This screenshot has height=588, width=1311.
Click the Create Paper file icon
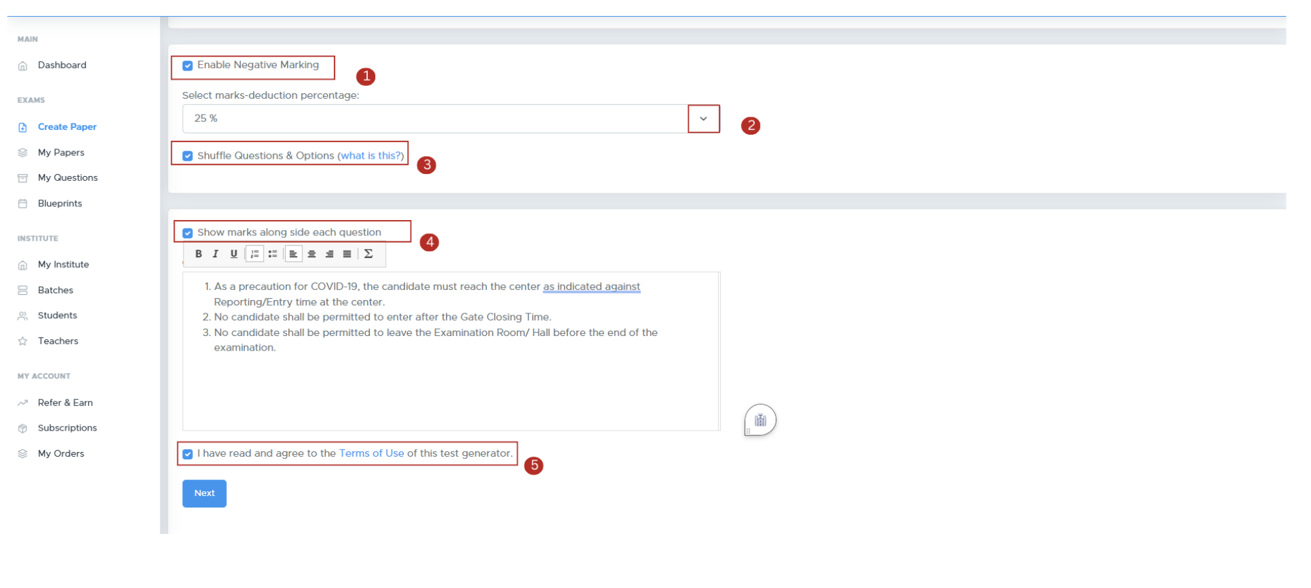[x=23, y=127]
